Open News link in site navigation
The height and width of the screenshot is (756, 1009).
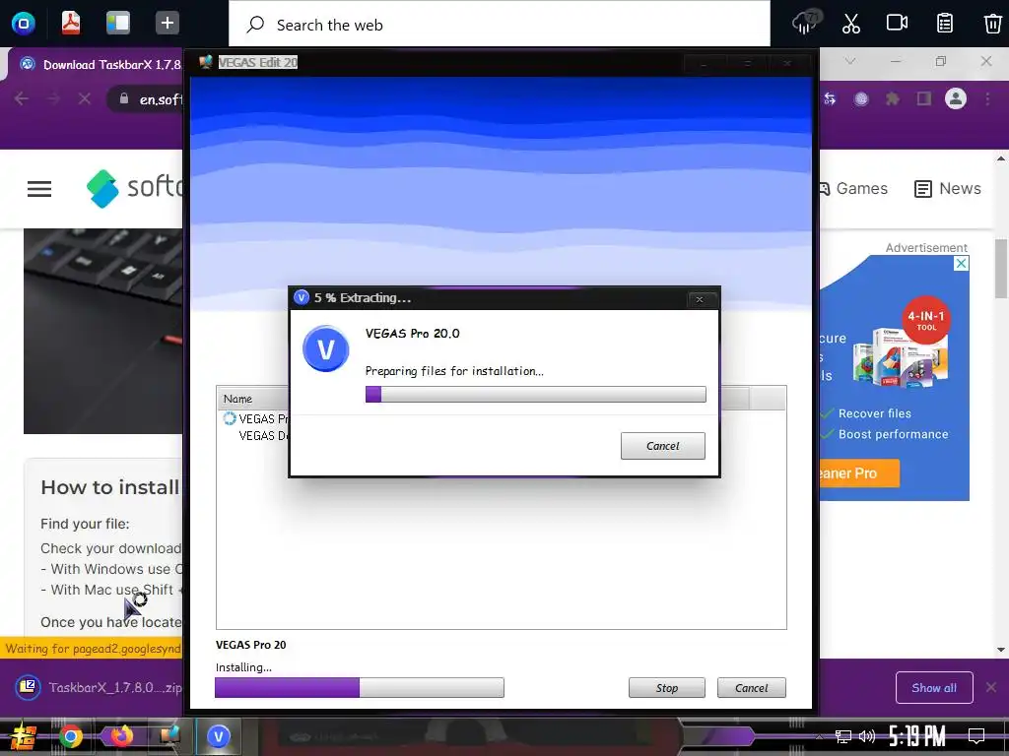click(x=948, y=188)
